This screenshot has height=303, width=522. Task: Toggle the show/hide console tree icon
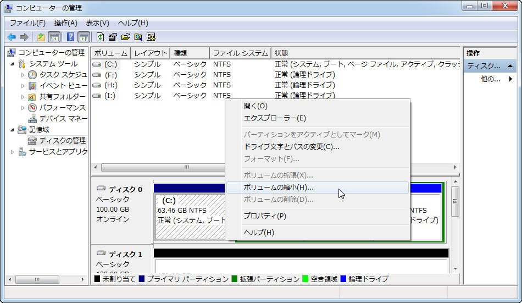click(x=54, y=37)
